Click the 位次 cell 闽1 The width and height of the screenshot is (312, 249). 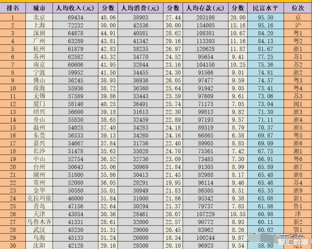coord(298,104)
